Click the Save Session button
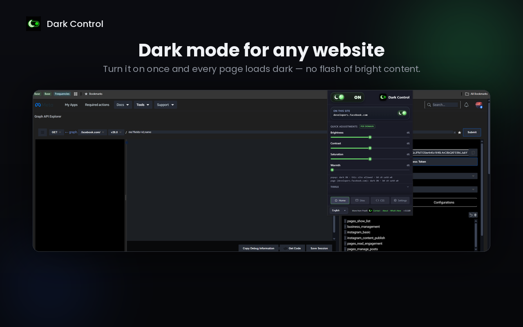Viewport: 523px width, 327px height. click(319, 248)
